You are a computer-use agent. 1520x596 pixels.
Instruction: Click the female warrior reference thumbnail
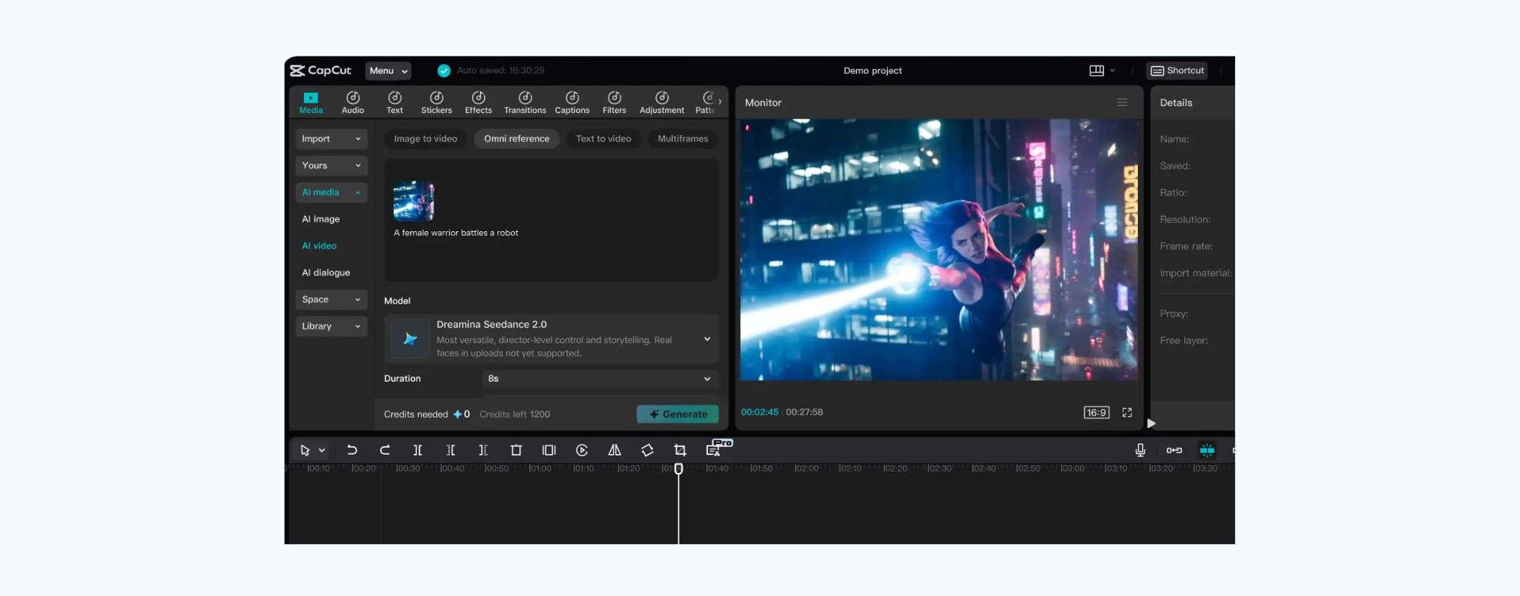(x=414, y=201)
